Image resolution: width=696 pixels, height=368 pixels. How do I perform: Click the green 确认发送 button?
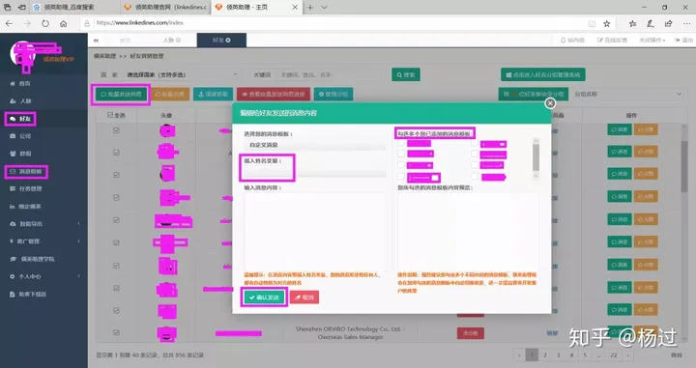coord(264,297)
